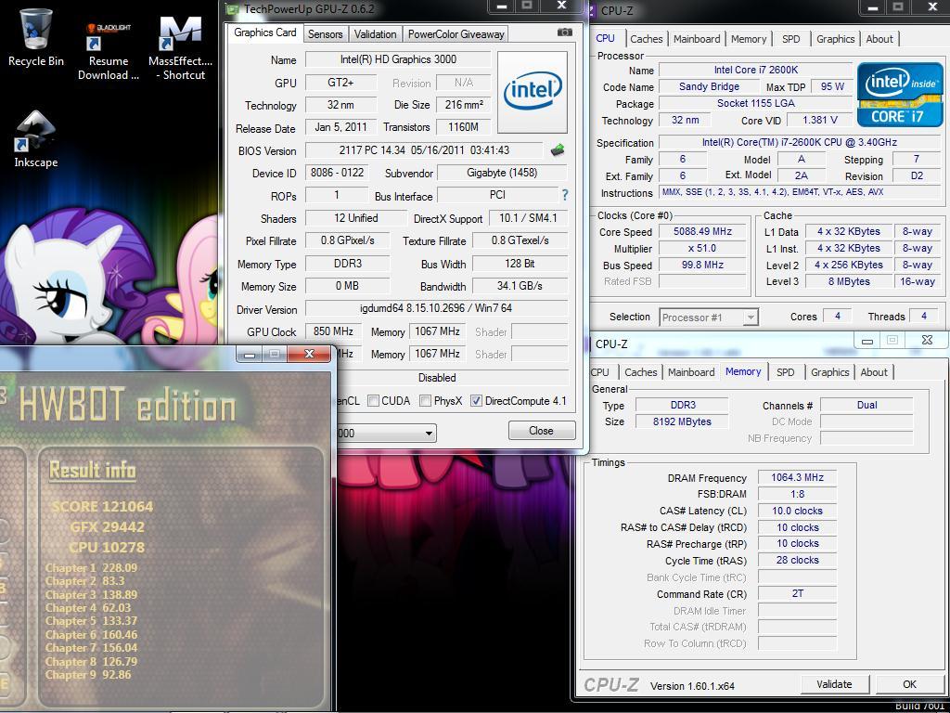Click the Level 3 cache value 8 MBytes

[849, 282]
